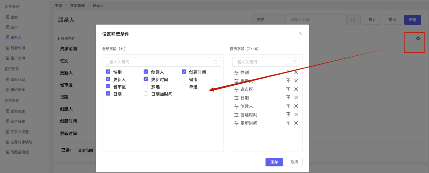Move 创建时间 field to top
This screenshot has height=173, width=429.
288,114
